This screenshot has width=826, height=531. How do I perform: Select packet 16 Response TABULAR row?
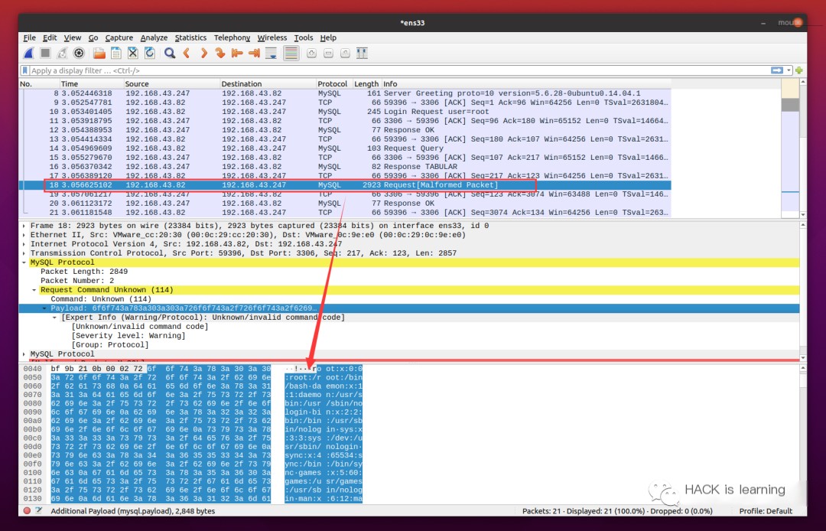click(x=345, y=167)
